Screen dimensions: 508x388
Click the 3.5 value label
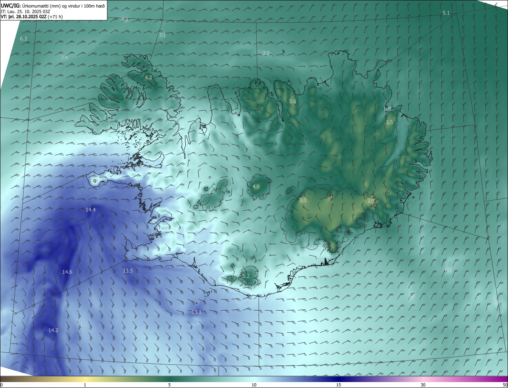(389, 122)
